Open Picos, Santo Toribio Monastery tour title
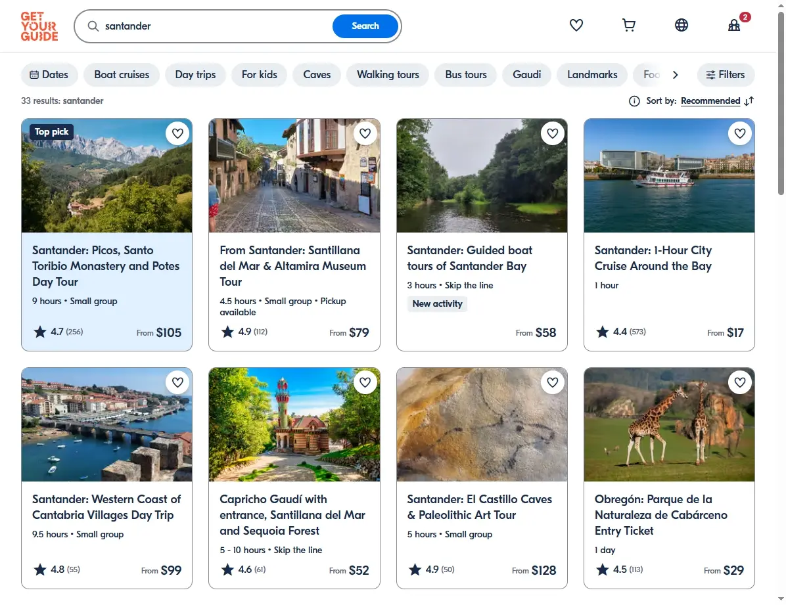 point(106,266)
